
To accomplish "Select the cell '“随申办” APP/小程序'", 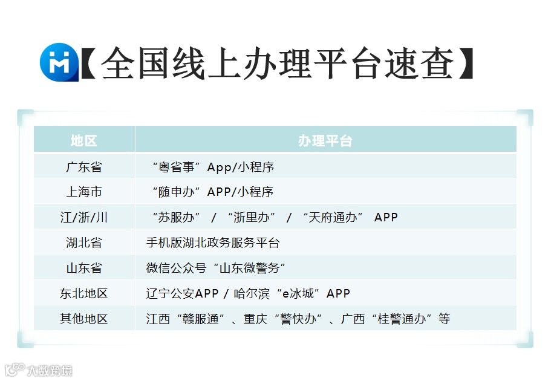I will pyautogui.click(x=325, y=192).
